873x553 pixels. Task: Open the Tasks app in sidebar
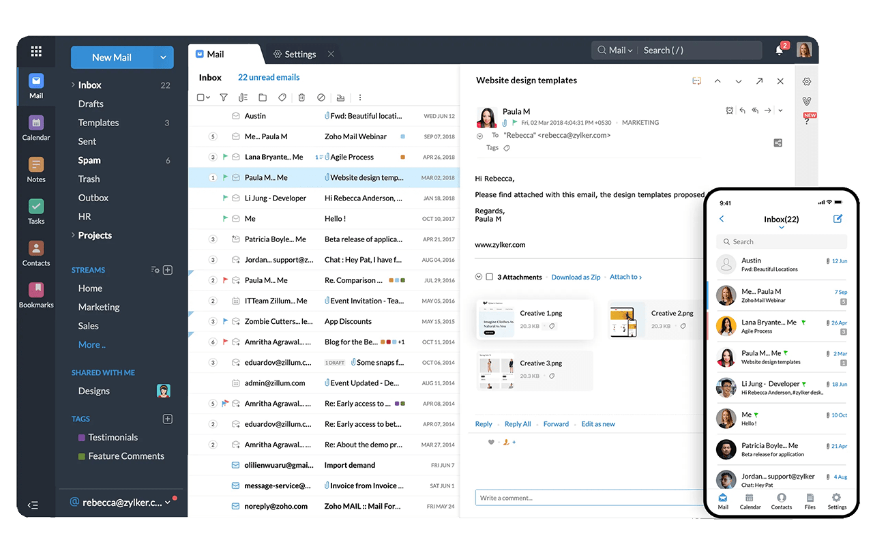[x=36, y=211]
